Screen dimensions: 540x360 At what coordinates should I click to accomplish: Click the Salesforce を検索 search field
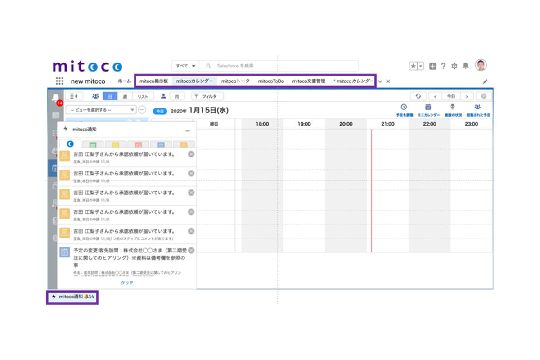279,66
